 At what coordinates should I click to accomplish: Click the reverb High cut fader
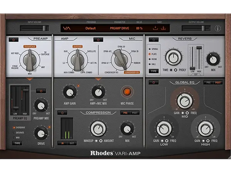click(x=199, y=47)
